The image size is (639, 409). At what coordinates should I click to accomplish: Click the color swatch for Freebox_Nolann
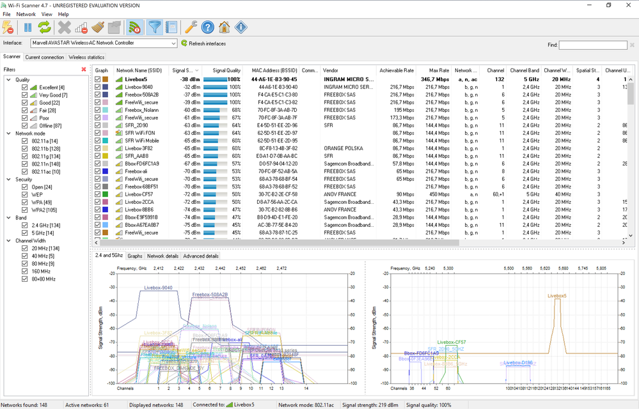(x=106, y=110)
